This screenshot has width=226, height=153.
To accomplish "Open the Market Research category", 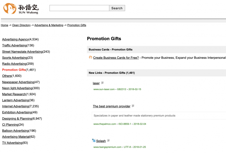I will (x=14, y=94).
